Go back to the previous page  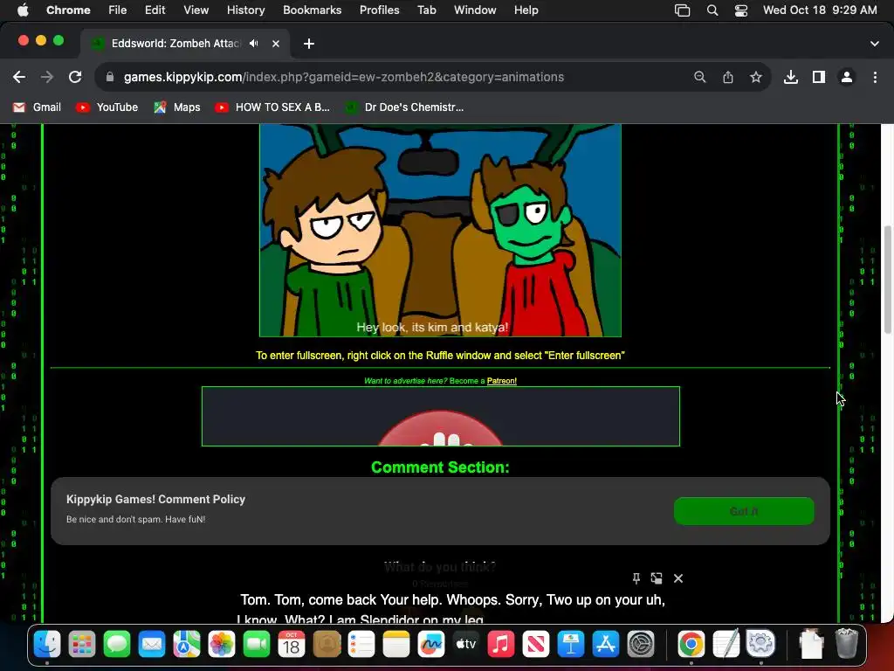(19, 77)
